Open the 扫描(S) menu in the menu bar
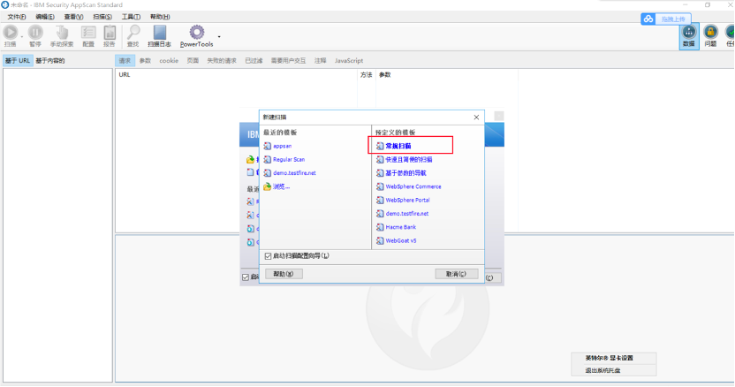This screenshot has height=387, width=735. pos(102,17)
